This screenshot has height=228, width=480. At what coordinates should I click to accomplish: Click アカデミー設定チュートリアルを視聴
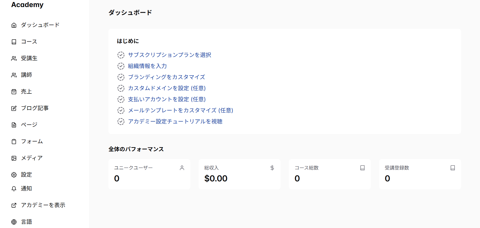[175, 121]
